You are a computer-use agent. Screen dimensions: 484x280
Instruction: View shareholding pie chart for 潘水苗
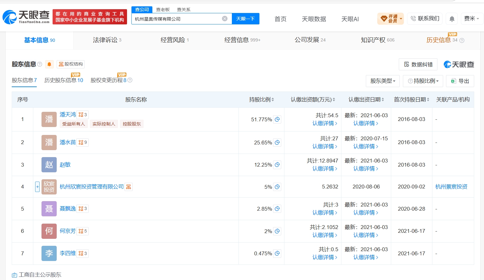point(277,143)
